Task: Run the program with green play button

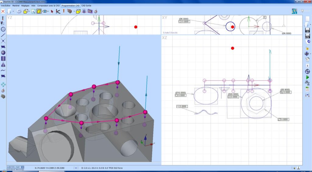Action: tap(307, 77)
